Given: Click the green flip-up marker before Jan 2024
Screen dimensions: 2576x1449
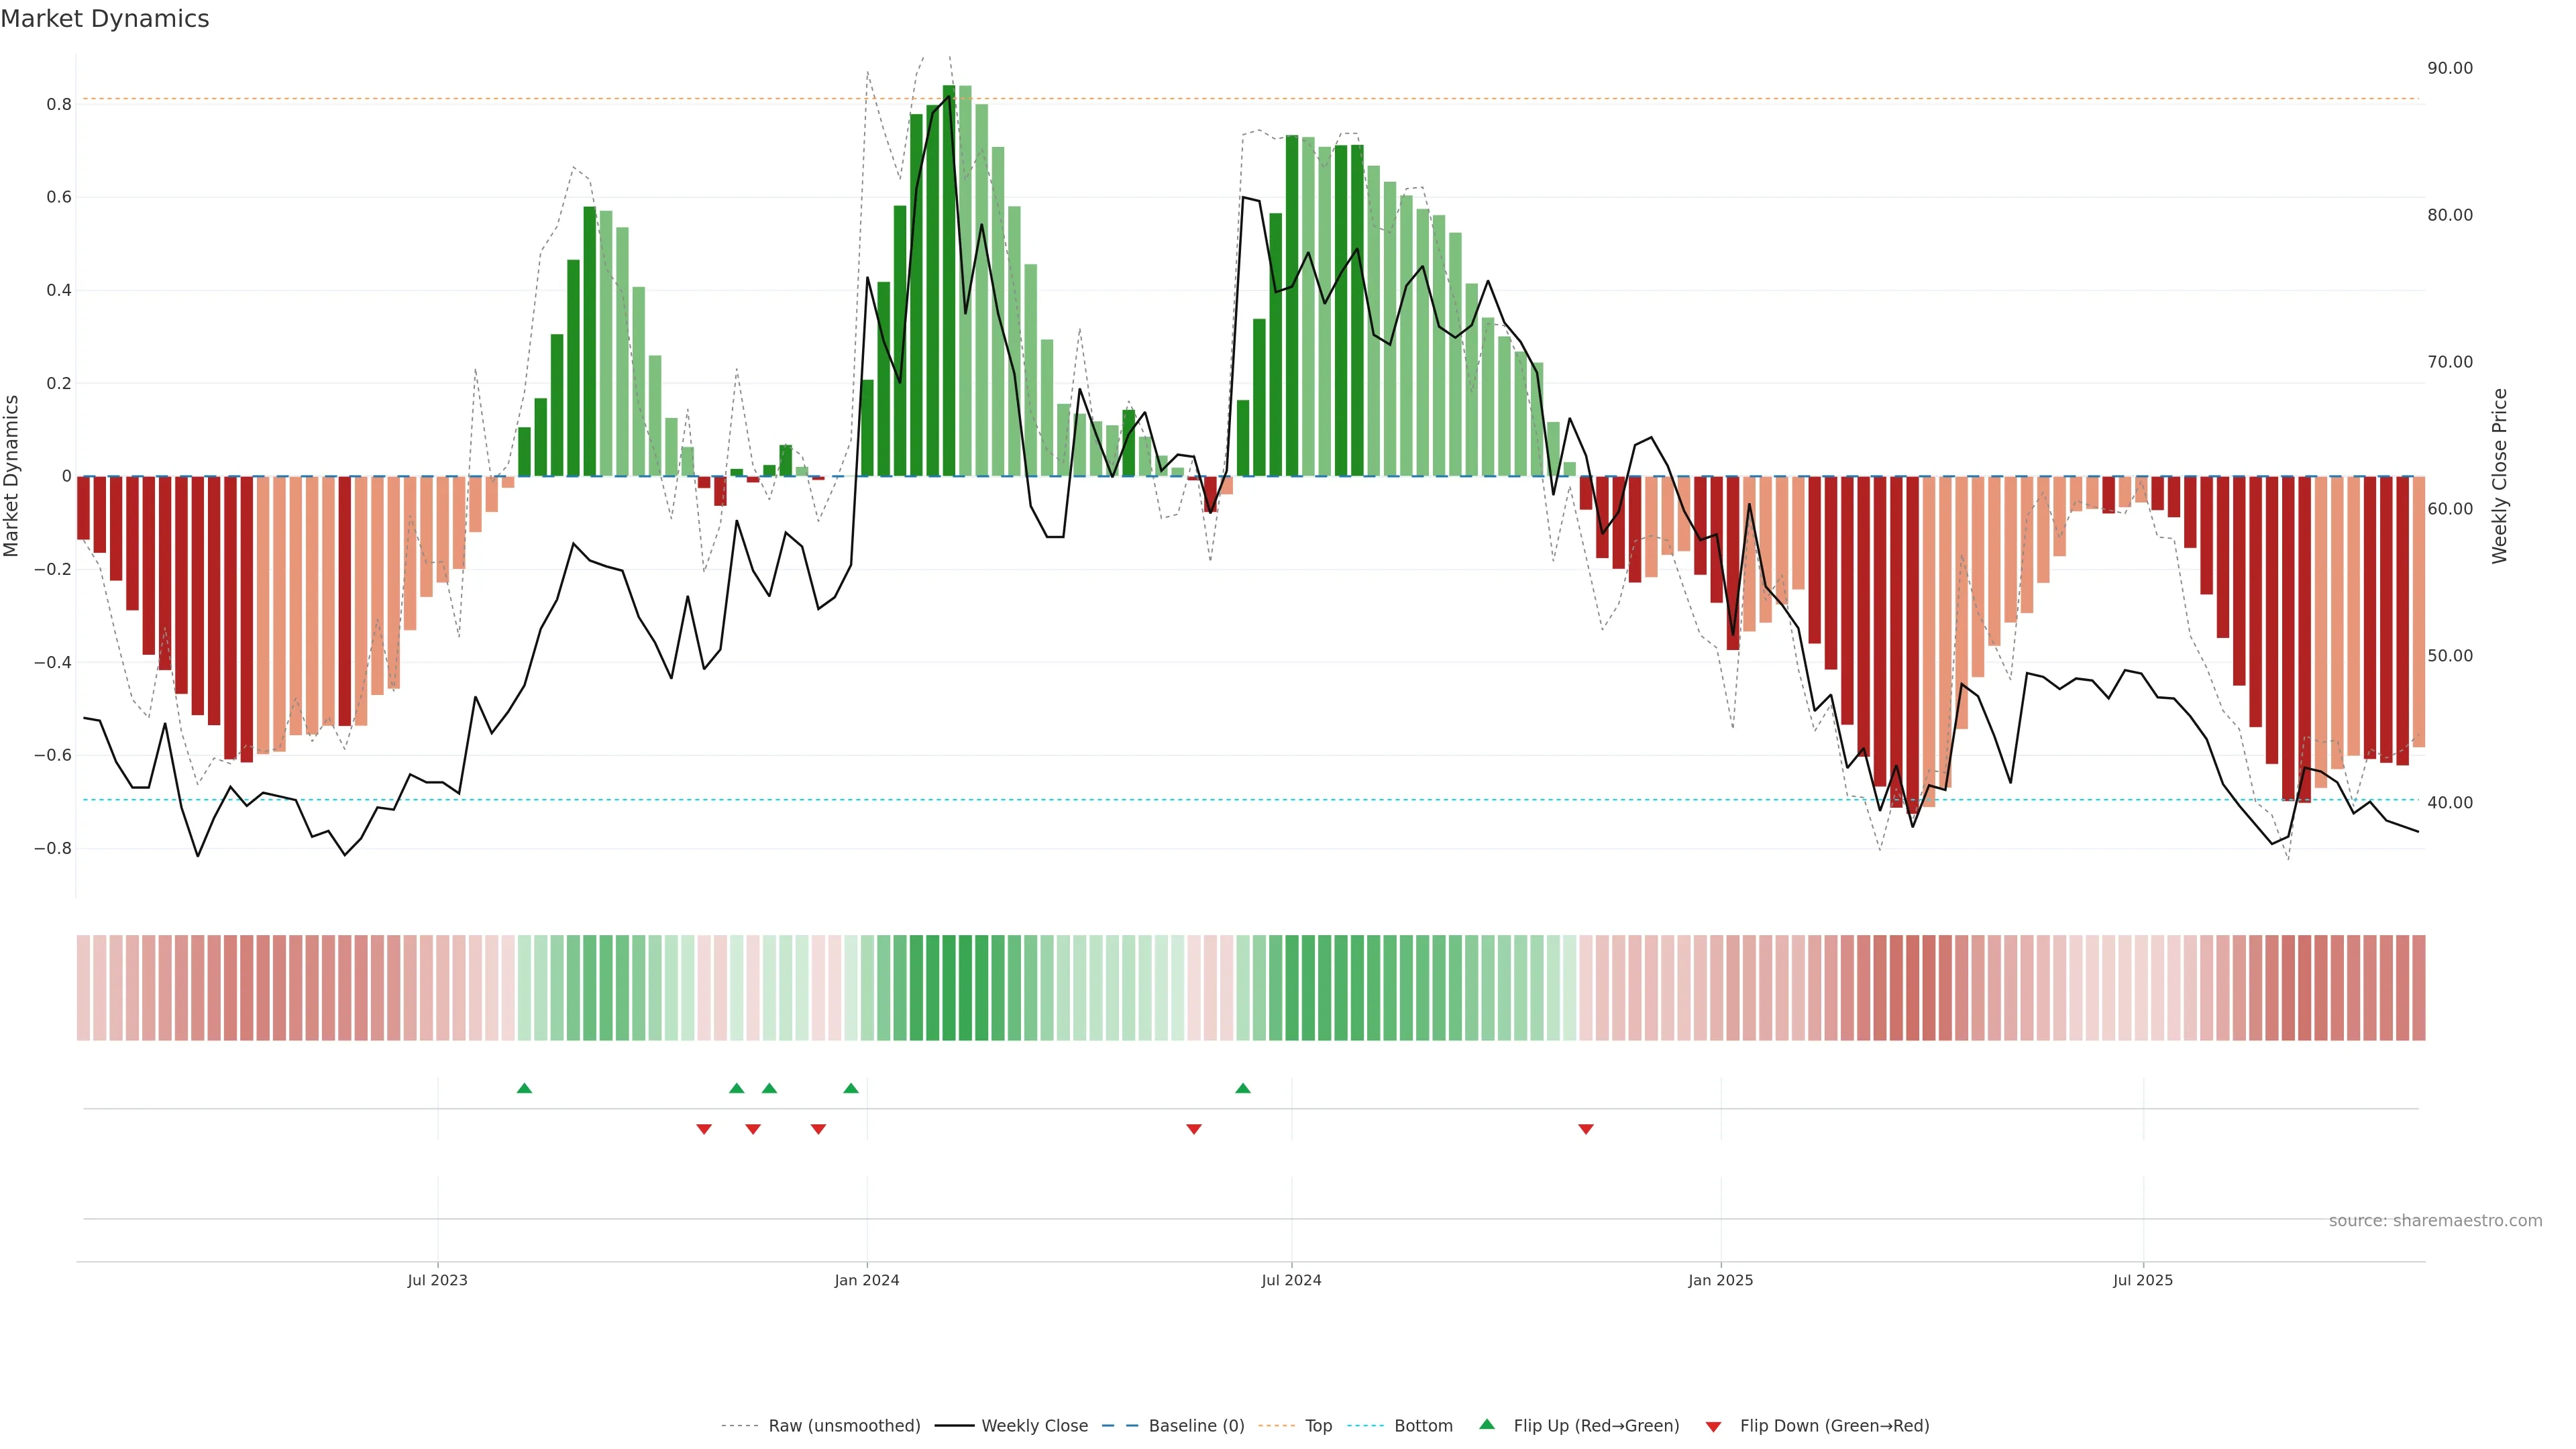Looking at the screenshot, I should pos(850,1088).
